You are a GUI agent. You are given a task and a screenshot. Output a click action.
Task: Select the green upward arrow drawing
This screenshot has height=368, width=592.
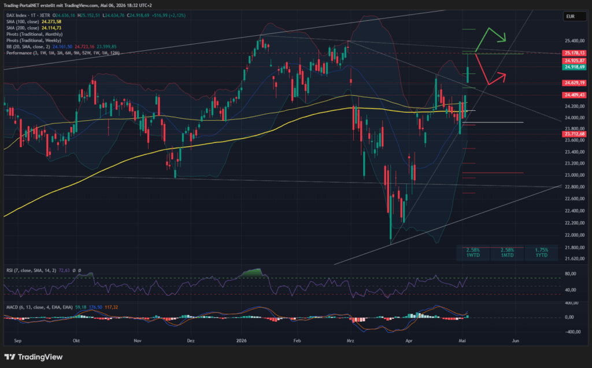pyautogui.click(x=490, y=40)
